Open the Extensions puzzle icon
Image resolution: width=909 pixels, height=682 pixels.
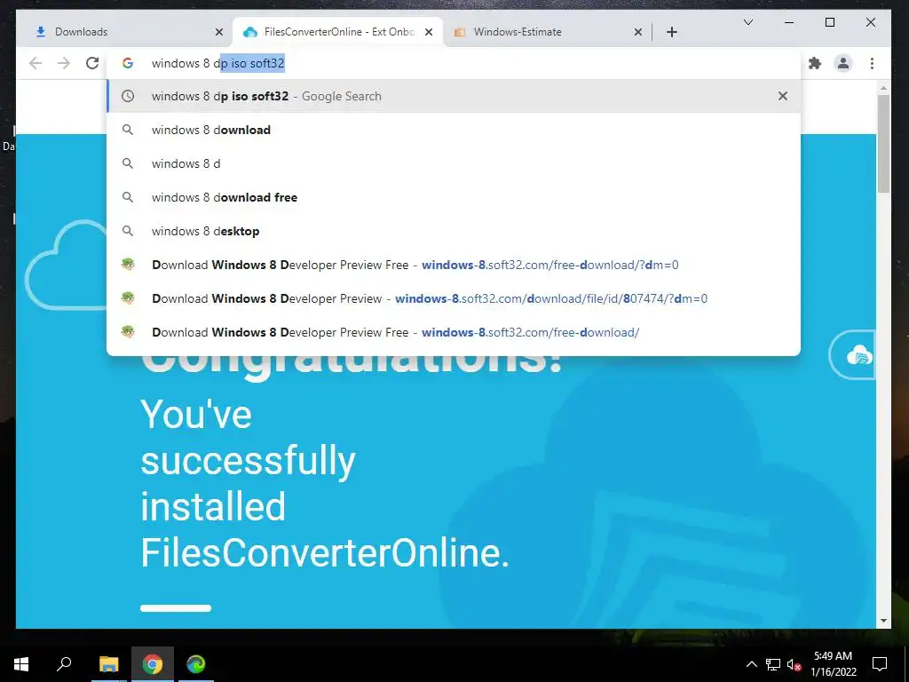click(815, 63)
